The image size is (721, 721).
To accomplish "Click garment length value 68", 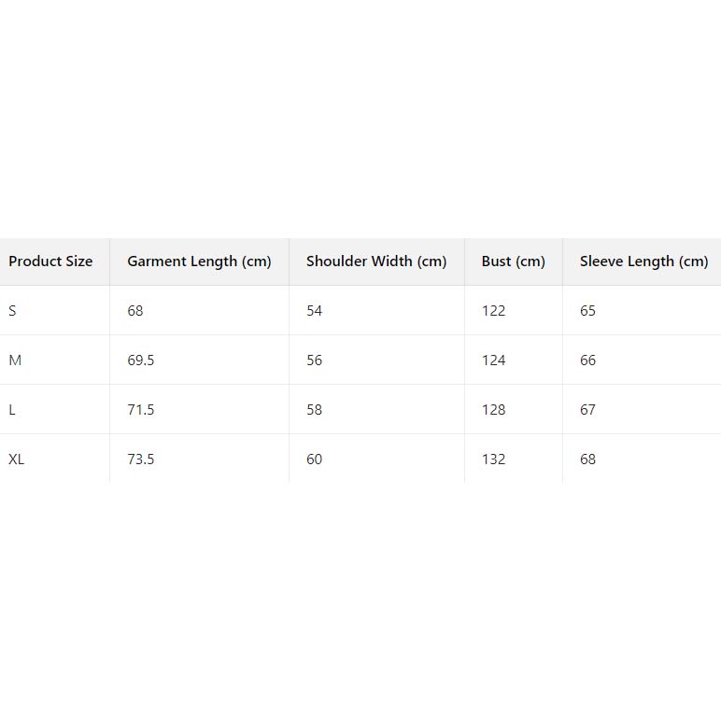I will (x=135, y=311).
